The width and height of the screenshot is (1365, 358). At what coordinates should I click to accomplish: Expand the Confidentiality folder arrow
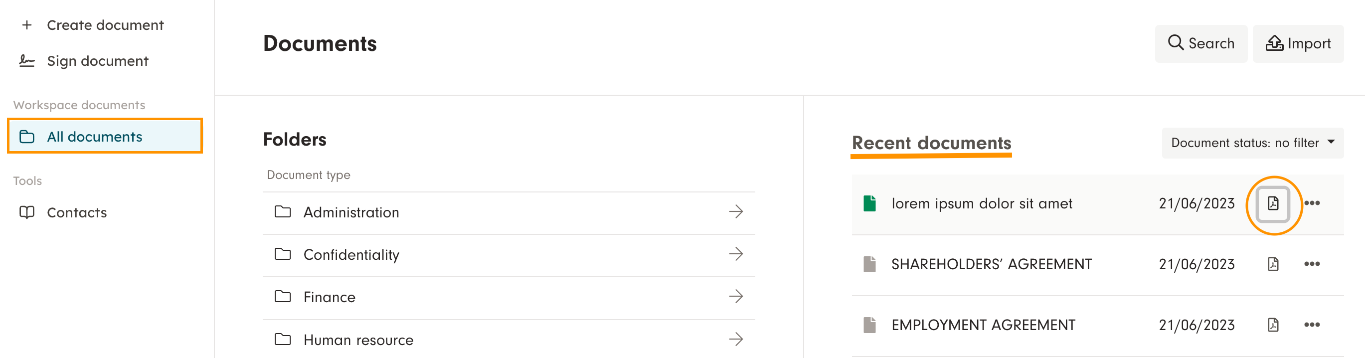click(x=735, y=254)
